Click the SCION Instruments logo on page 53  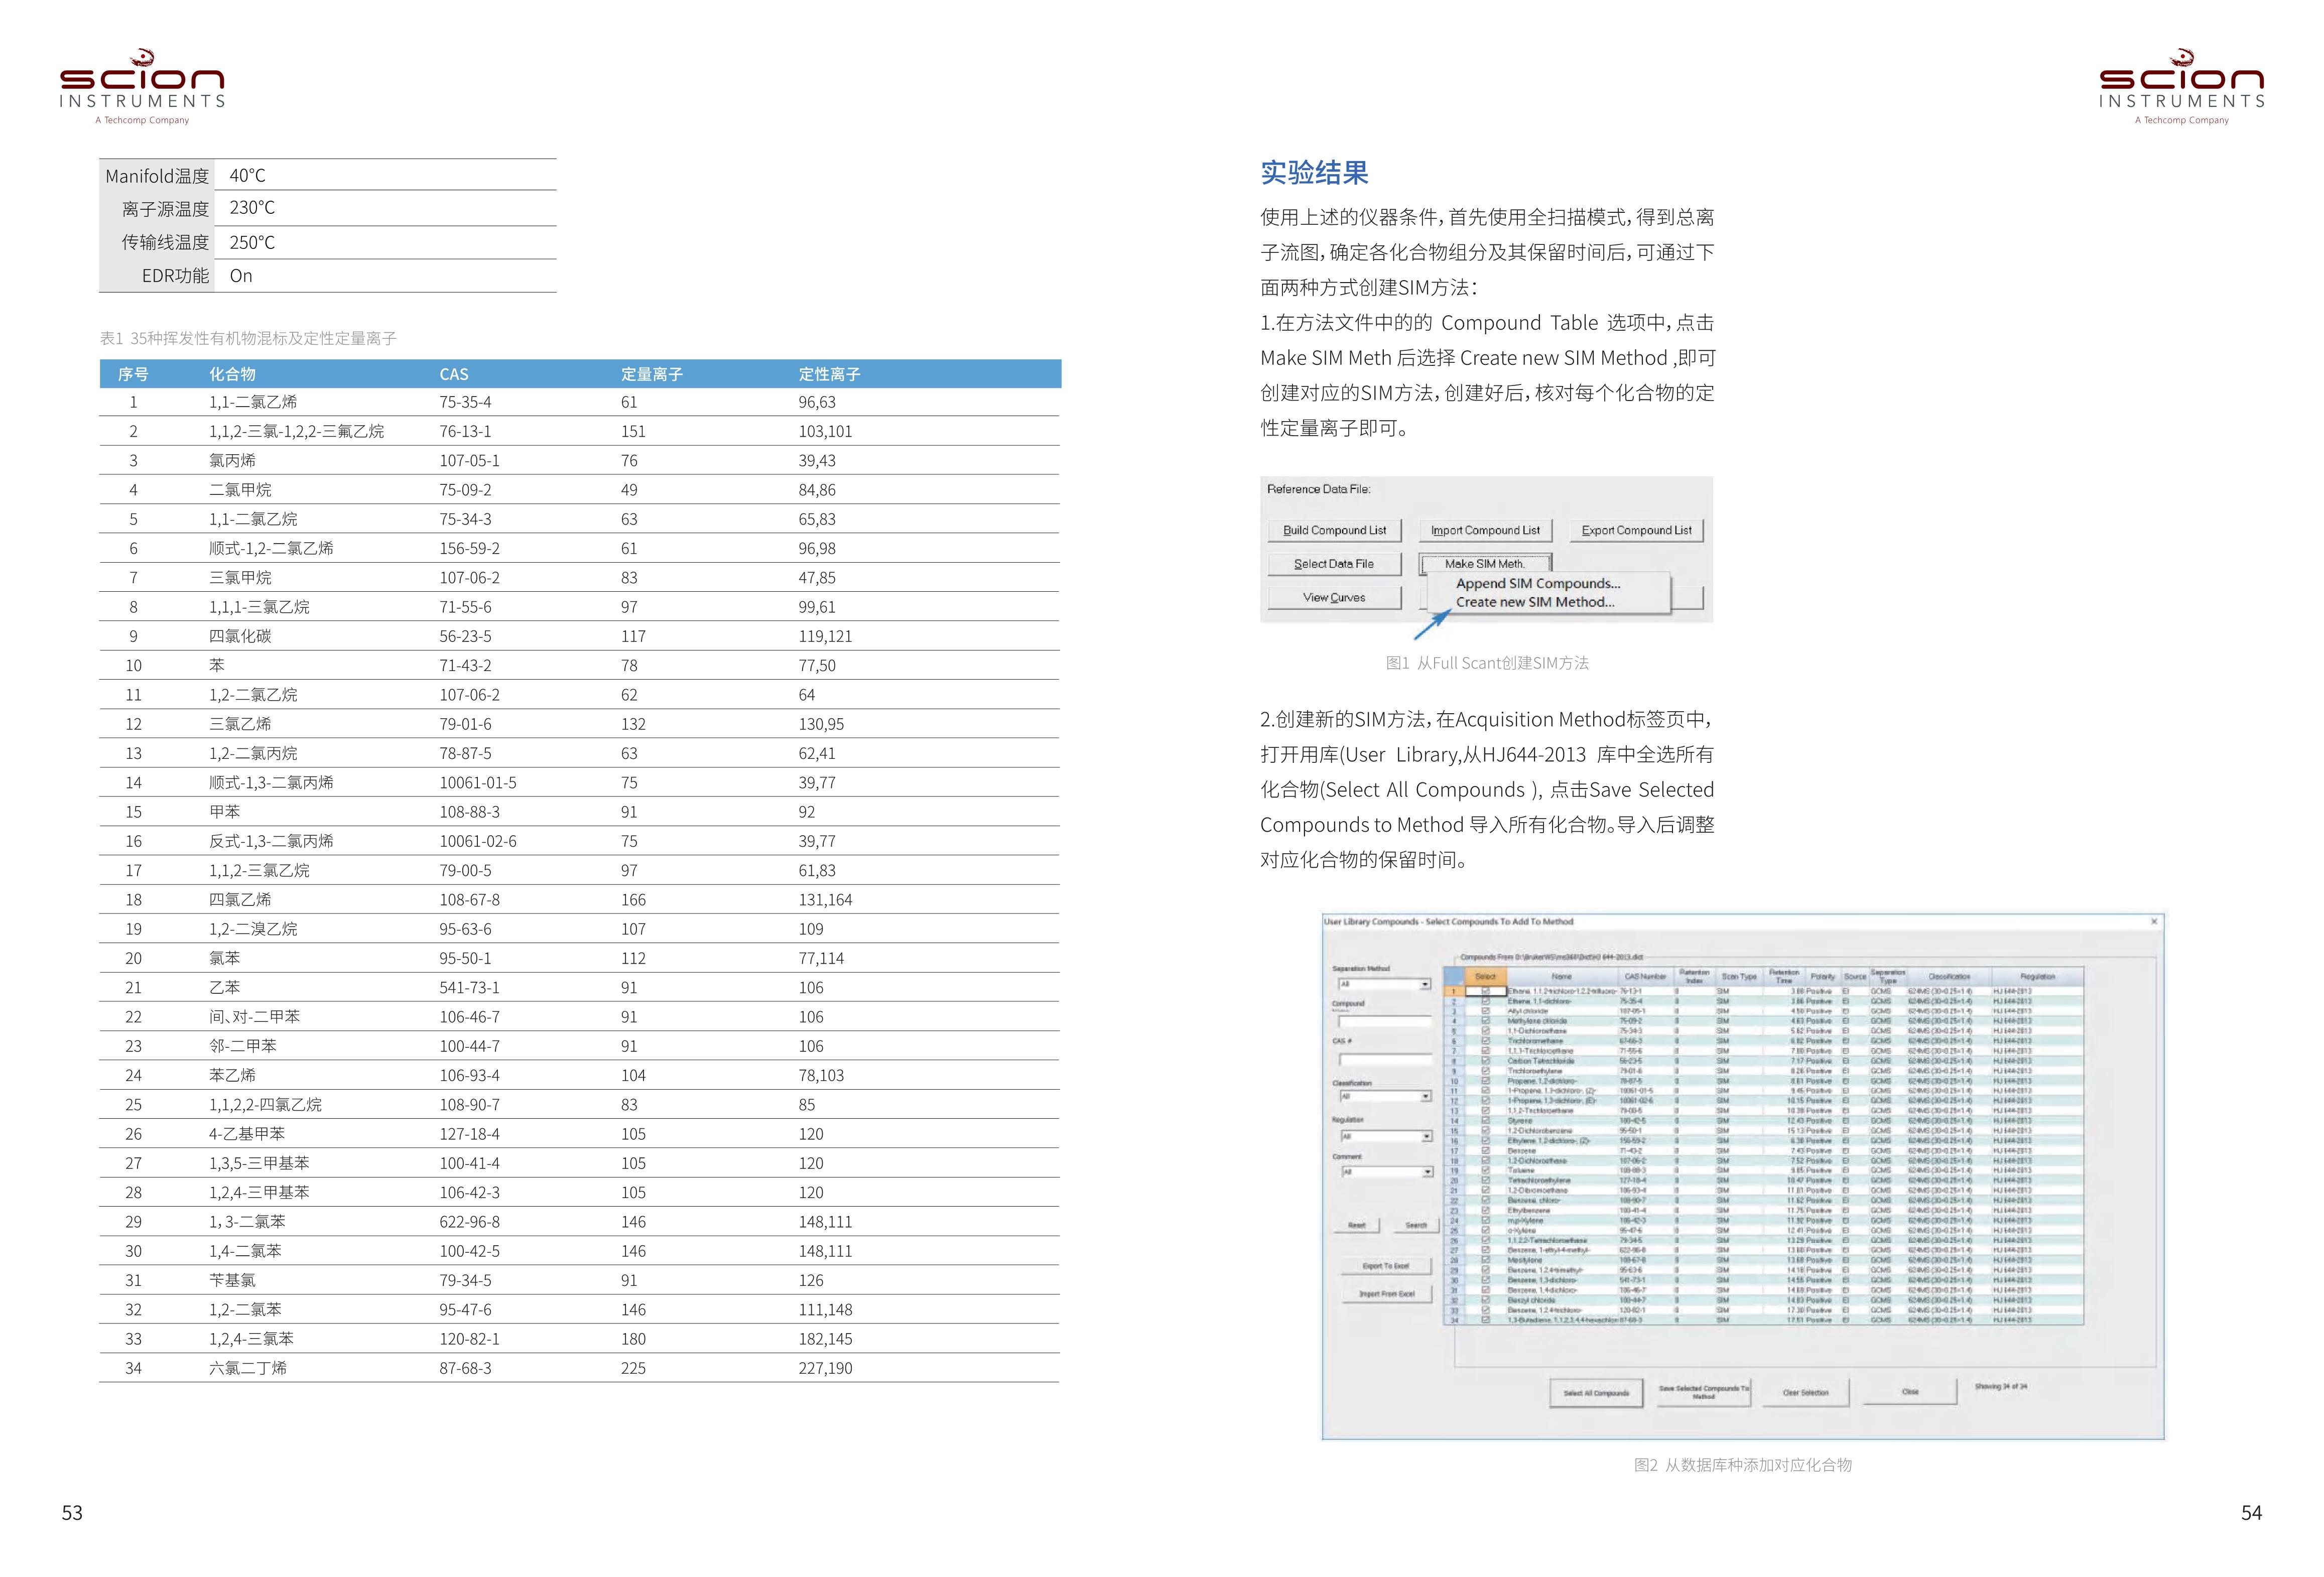click(142, 87)
